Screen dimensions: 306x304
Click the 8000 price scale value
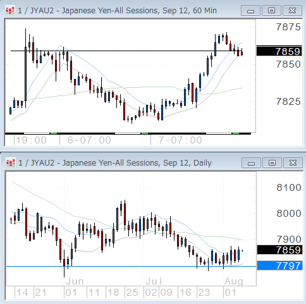289,213
